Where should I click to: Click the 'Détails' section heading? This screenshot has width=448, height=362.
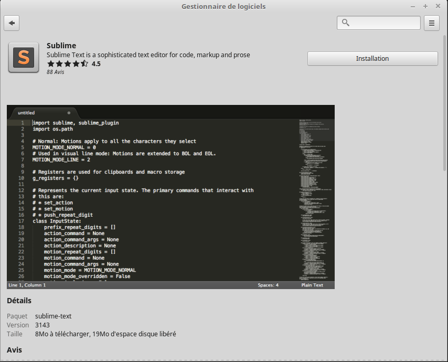(19, 301)
